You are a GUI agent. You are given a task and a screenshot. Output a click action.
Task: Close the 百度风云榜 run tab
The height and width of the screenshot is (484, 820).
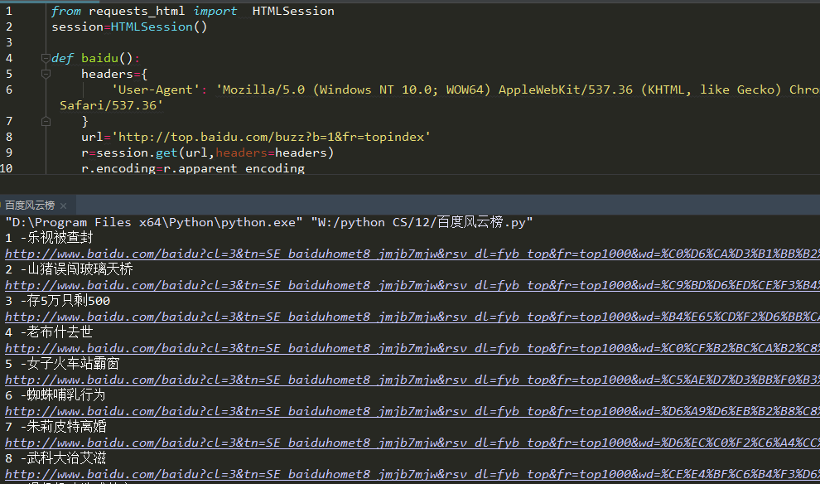pyautogui.click(x=63, y=206)
